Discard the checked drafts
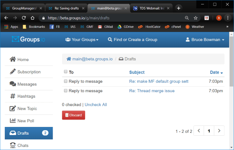 pyautogui.click(x=73, y=115)
